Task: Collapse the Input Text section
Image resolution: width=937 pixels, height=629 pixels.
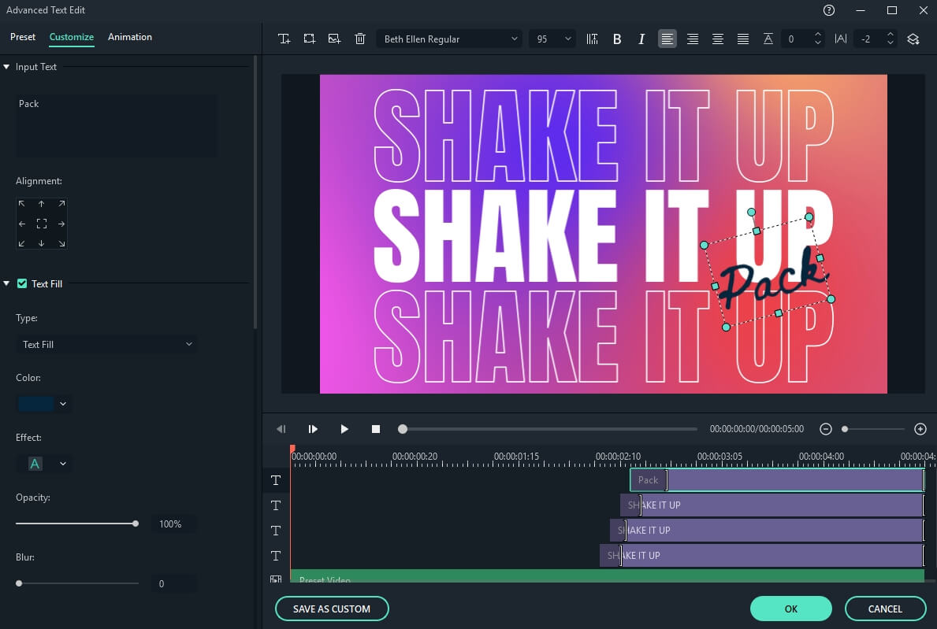Action: (7, 67)
